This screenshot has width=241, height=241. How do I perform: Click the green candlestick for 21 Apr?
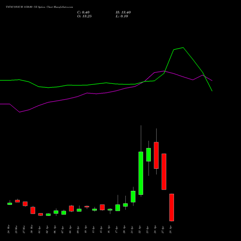[133, 197]
